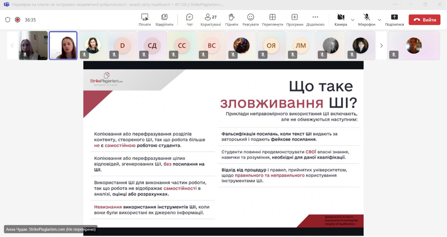The image size is (447, 237).
Task: Select the participant tile with game character avatar
Action: coord(241,45)
